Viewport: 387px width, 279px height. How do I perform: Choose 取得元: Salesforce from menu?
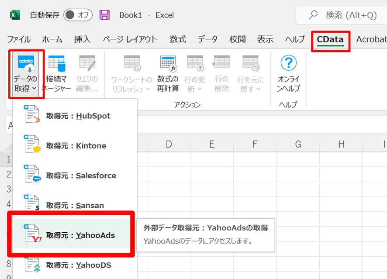[75, 176]
